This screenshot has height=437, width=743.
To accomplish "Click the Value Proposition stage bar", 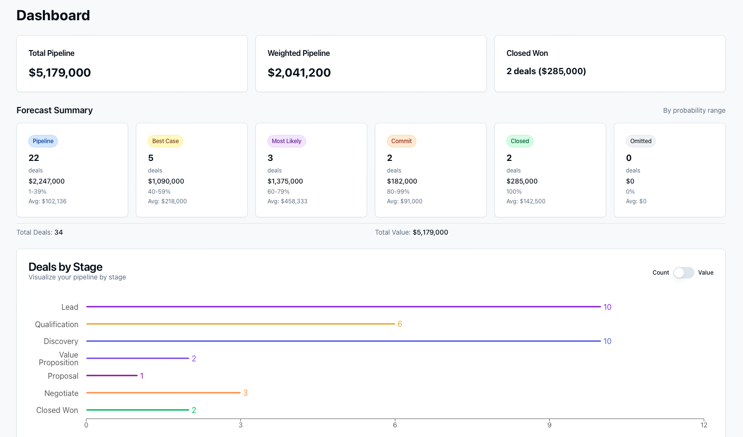I will pyautogui.click(x=137, y=358).
